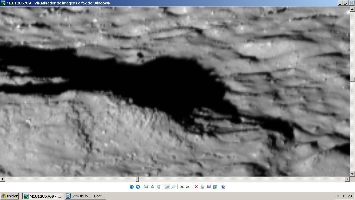The width and height of the screenshot is (355, 200).
Task: Click the horizontal scrollbar right arrow
Action: click(347, 179)
